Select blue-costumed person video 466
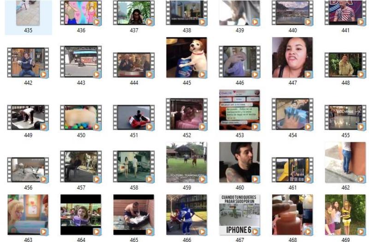 point(187,215)
